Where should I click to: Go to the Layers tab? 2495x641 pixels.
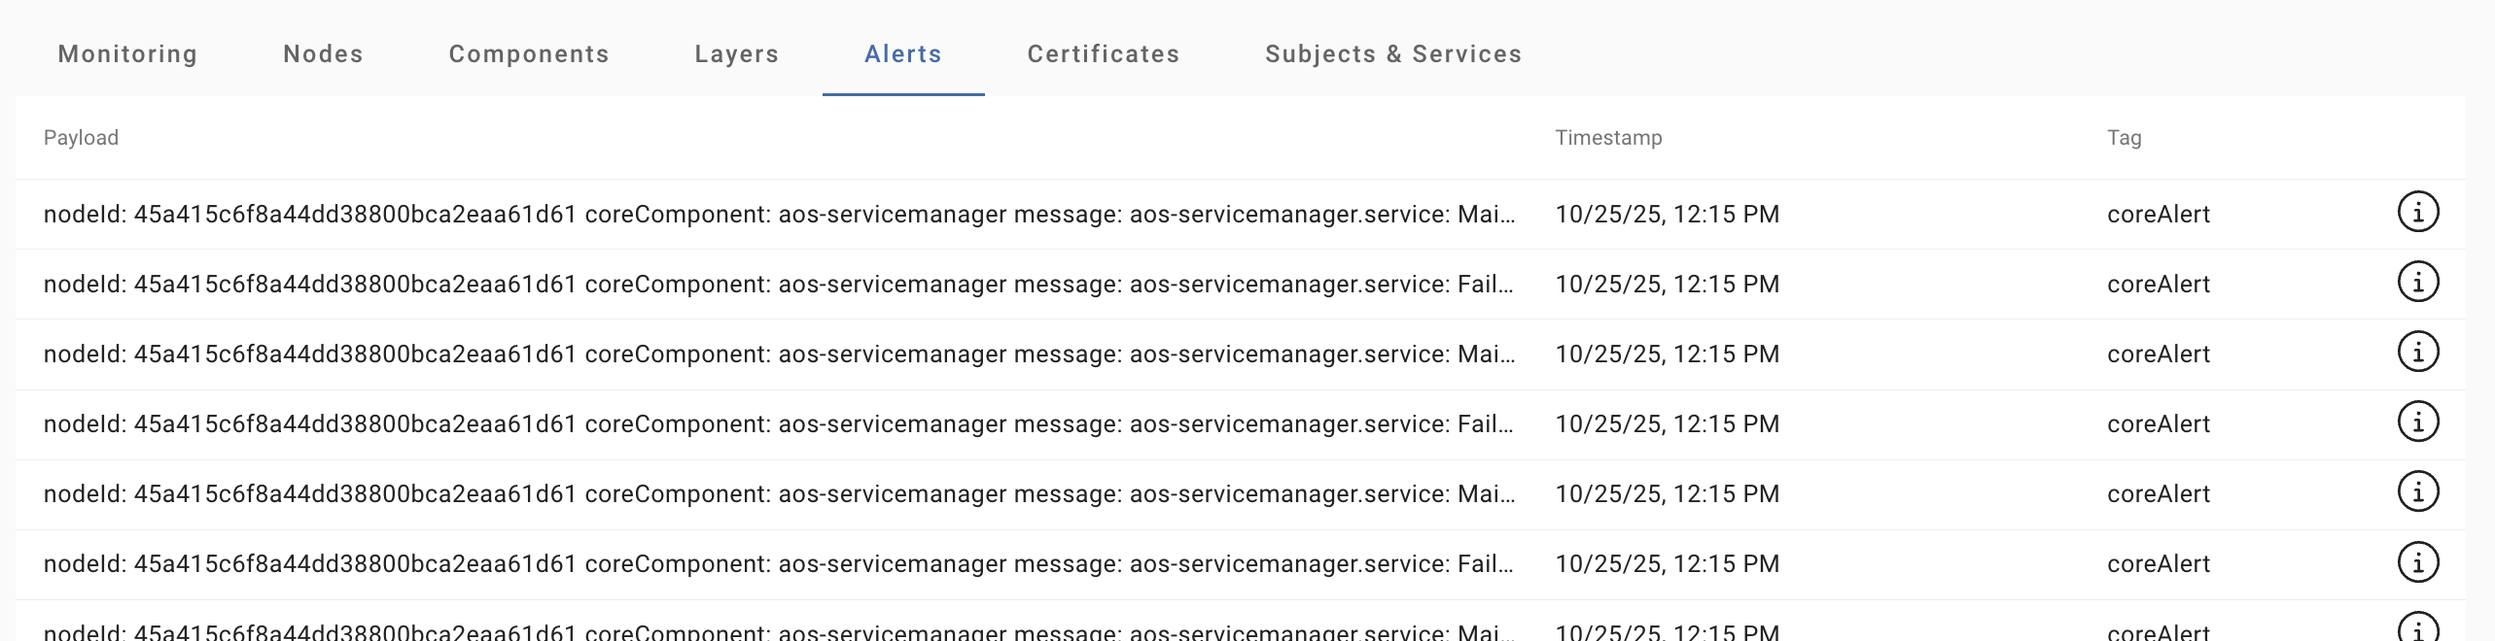click(x=736, y=54)
